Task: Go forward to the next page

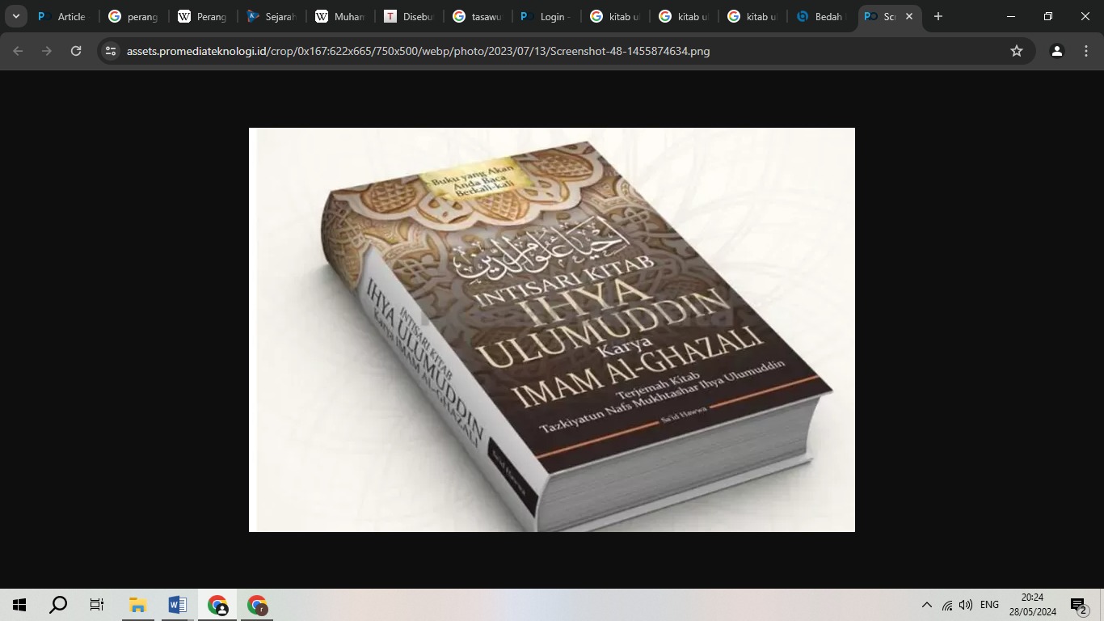Action: 47,51
